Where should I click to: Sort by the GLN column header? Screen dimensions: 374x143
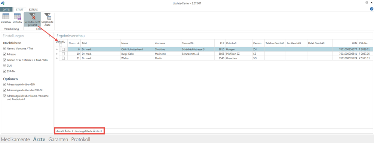tap(345, 43)
